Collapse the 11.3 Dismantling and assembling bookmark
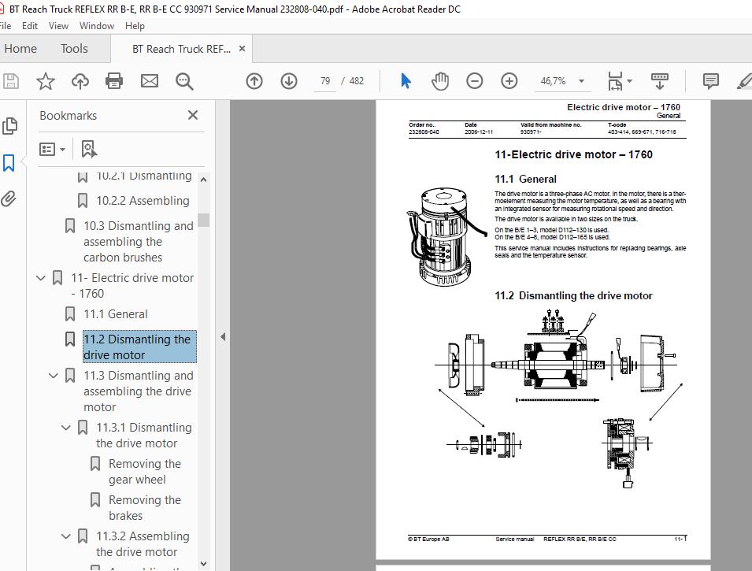The width and height of the screenshot is (752, 571). (x=54, y=376)
